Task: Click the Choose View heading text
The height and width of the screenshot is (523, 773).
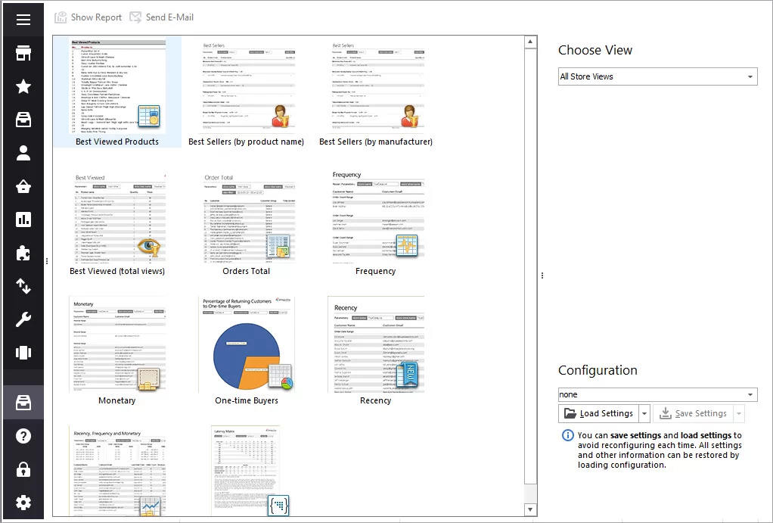Action: coord(595,50)
